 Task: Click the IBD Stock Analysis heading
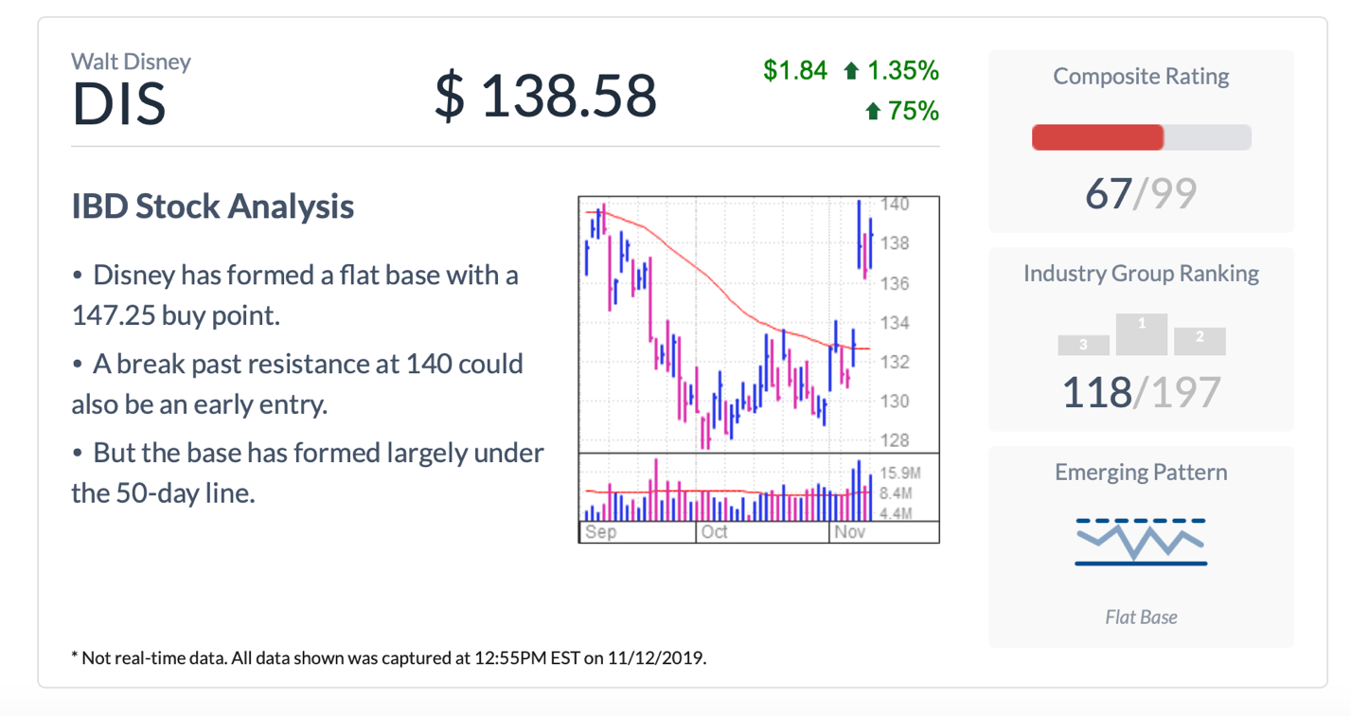[213, 206]
